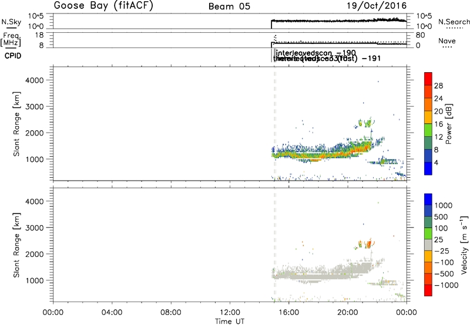
Task: Click the velocity panel 'Slant Range [km]' label
Action: pos(16,245)
